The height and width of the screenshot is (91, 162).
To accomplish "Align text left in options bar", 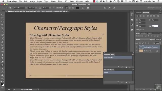I will (x=67, y=8).
